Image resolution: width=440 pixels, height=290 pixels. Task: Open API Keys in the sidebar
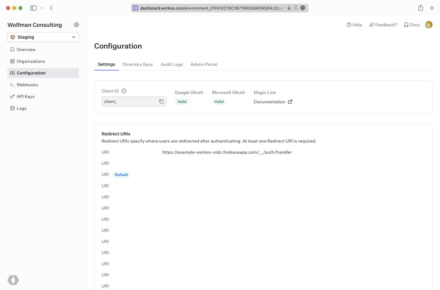click(x=25, y=96)
